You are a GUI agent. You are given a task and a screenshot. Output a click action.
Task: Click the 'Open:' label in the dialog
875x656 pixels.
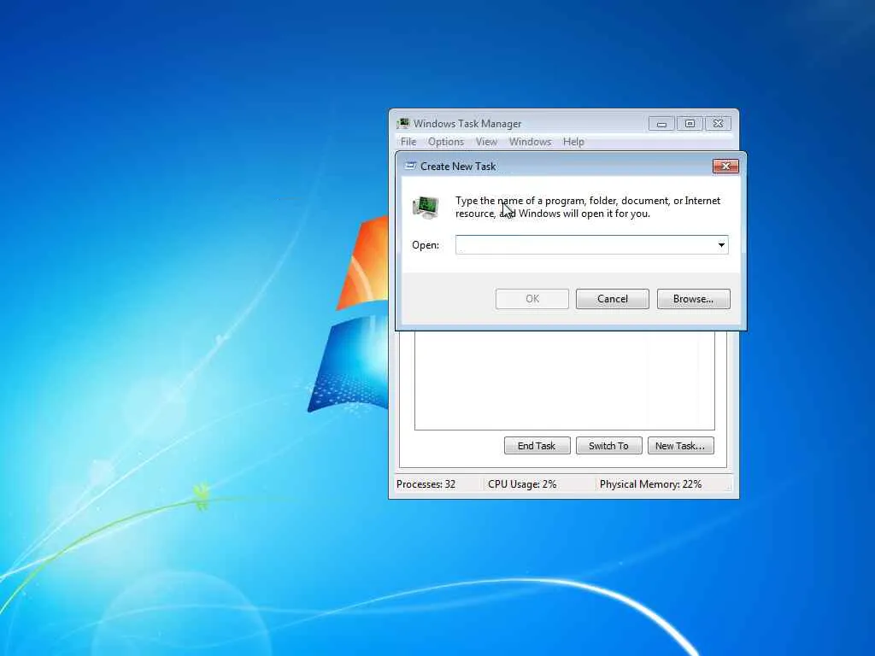pyautogui.click(x=426, y=245)
